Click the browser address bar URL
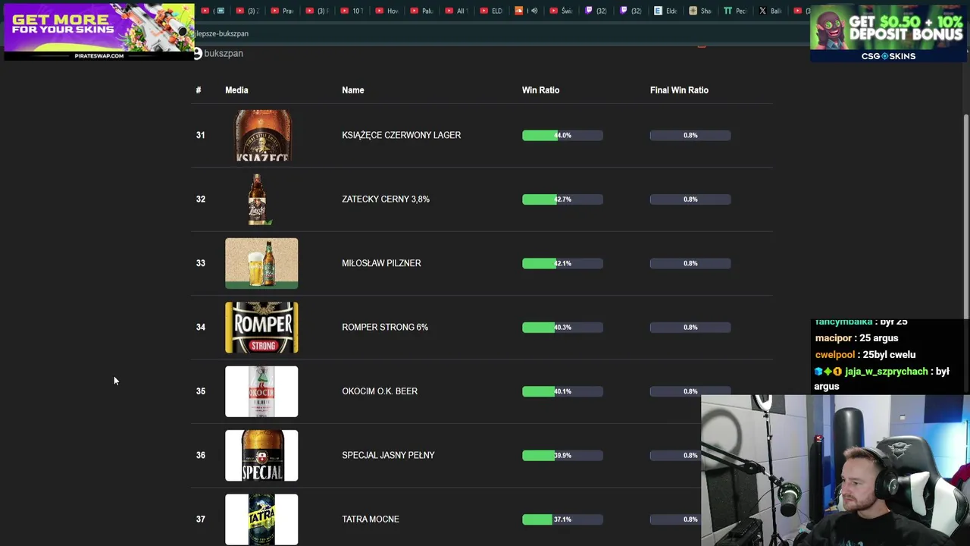 coord(221,33)
